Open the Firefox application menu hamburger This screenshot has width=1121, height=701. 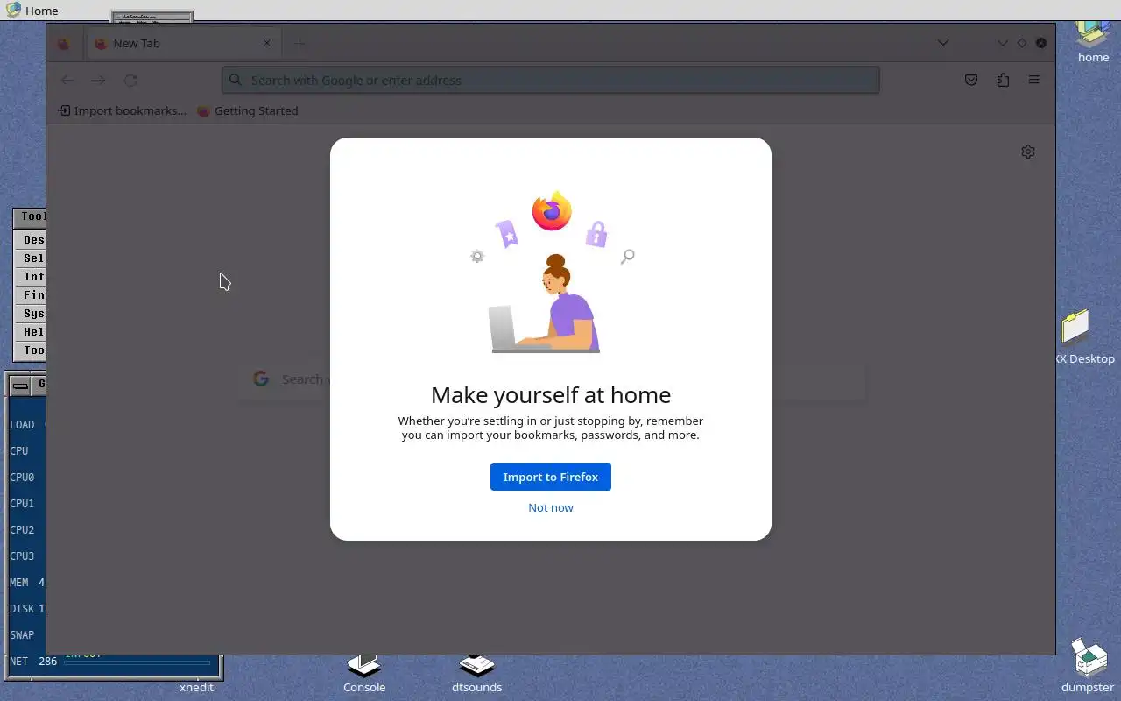pos(1034,80)
